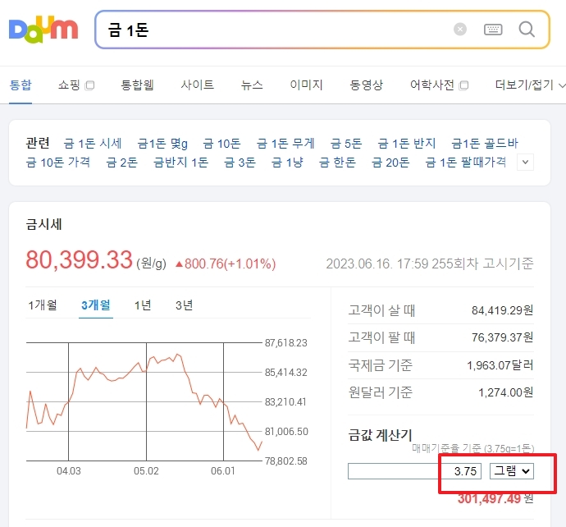Expand the 더보기/접기 menu
Screen dimensions: 566x527
click(x=529, y=85)
